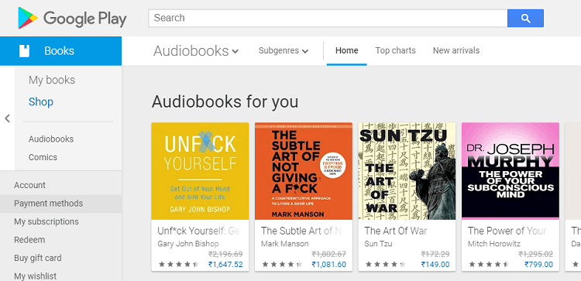Open My books in the sidebar
Screen dimensions: 581x281
pyautogui.click(x=52, y=80)
